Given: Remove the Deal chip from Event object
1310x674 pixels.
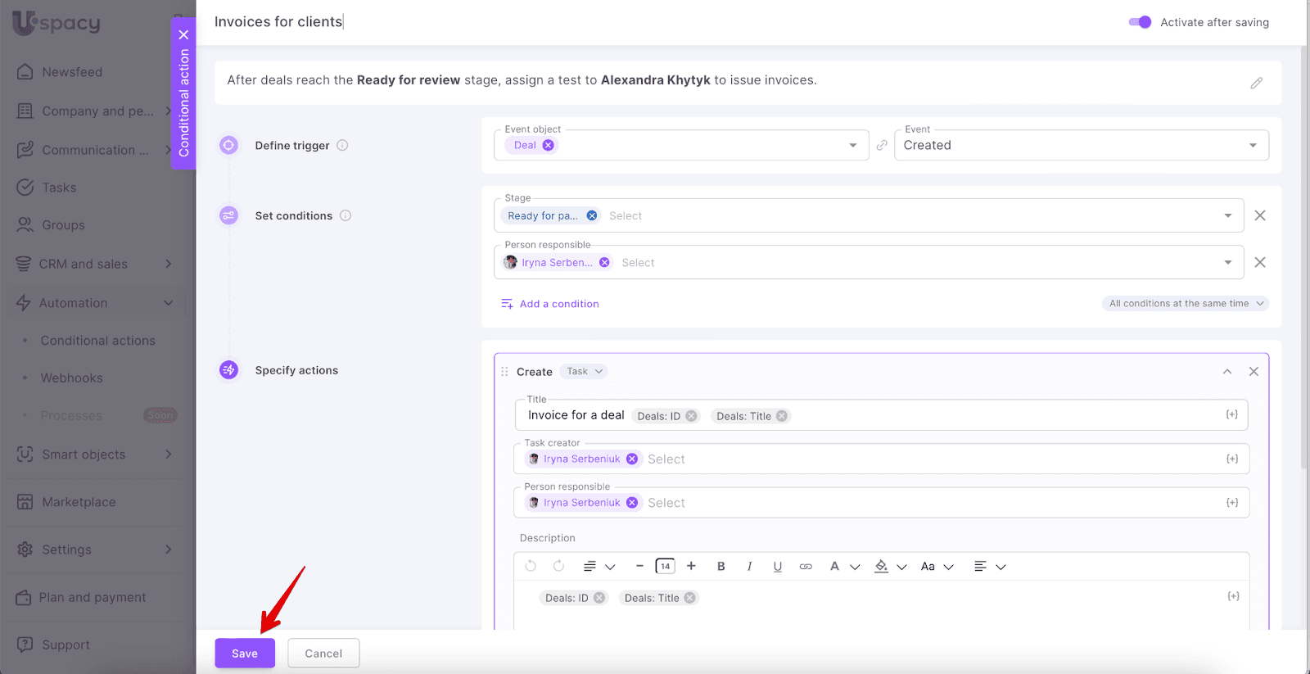Looking at the screenshot, I should tap(549, 145).
